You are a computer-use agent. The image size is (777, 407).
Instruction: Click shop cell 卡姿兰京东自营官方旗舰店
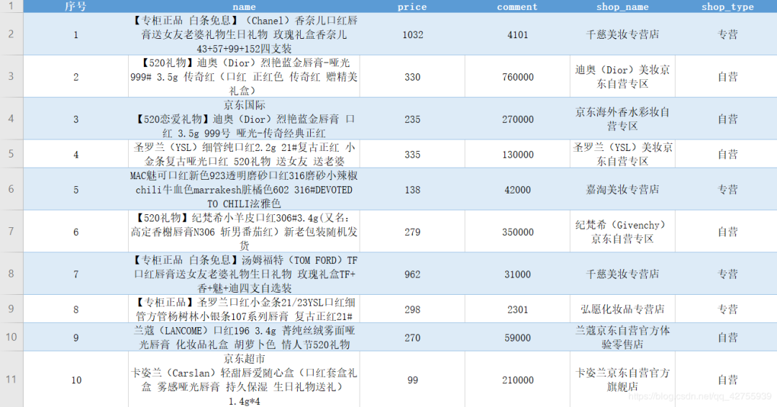pyautogui.click(x=622, y=379)
